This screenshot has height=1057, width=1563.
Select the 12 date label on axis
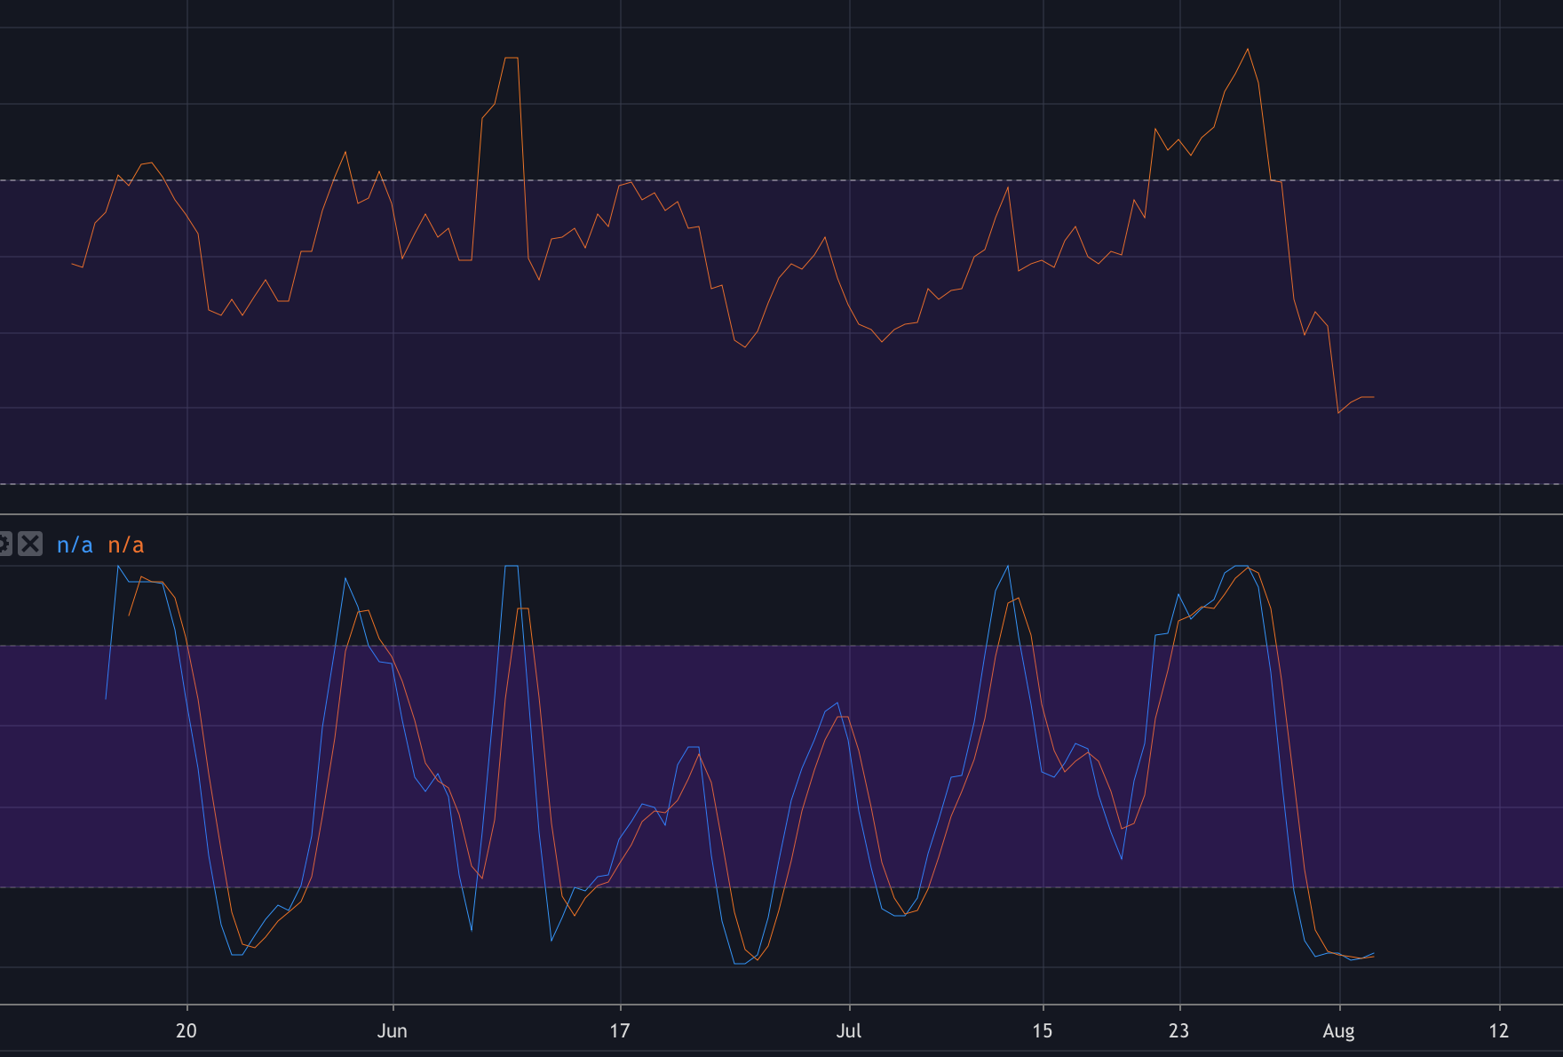click(x=1499, y=1030)
